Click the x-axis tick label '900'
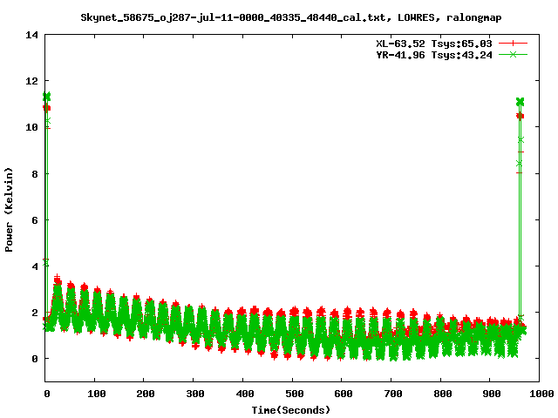The width and height of the screenshot is (558, 418). 492,394
